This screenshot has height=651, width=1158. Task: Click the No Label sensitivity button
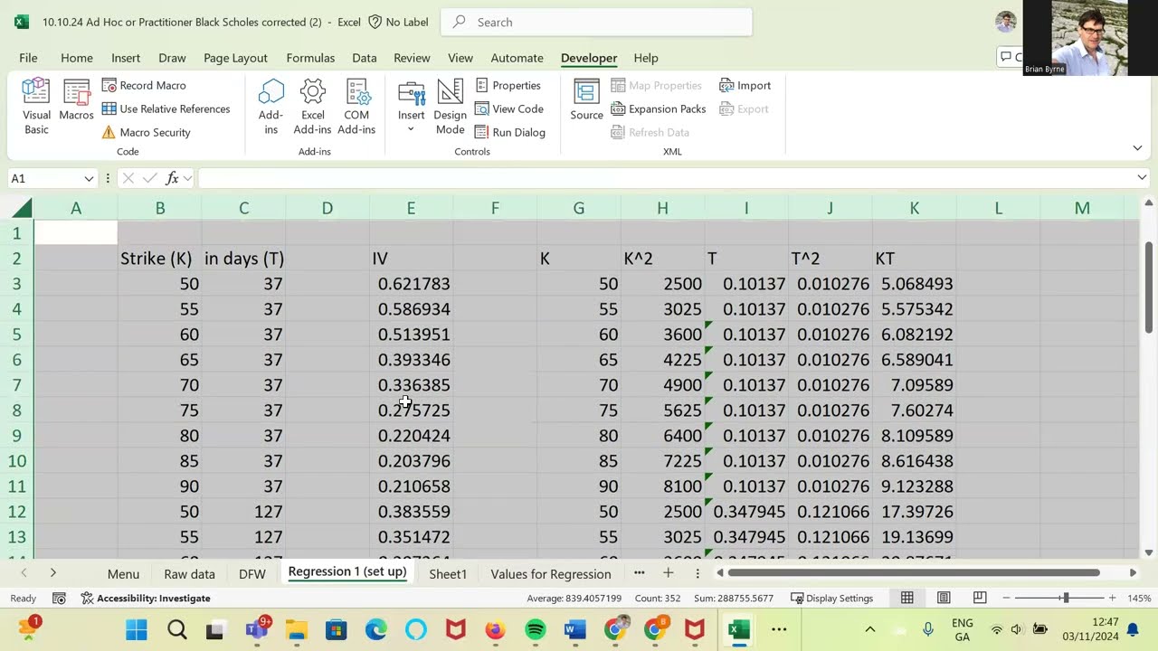397,22
